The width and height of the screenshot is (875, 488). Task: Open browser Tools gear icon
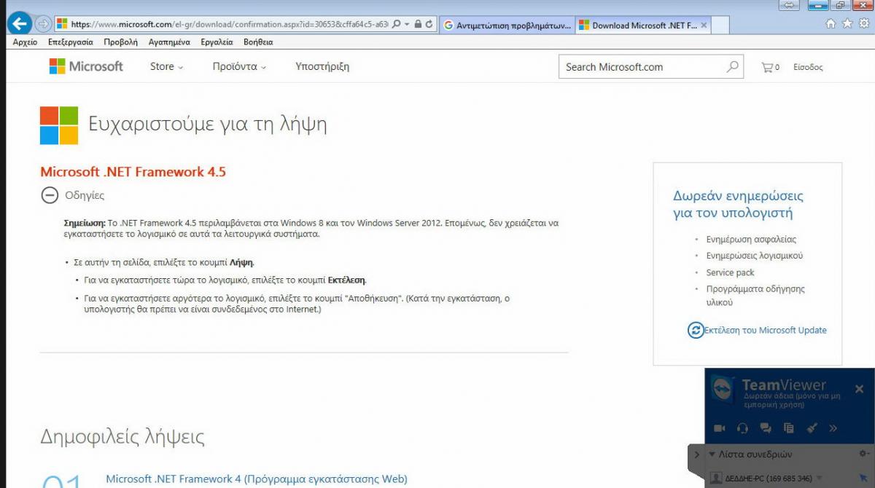pos(864,23)
